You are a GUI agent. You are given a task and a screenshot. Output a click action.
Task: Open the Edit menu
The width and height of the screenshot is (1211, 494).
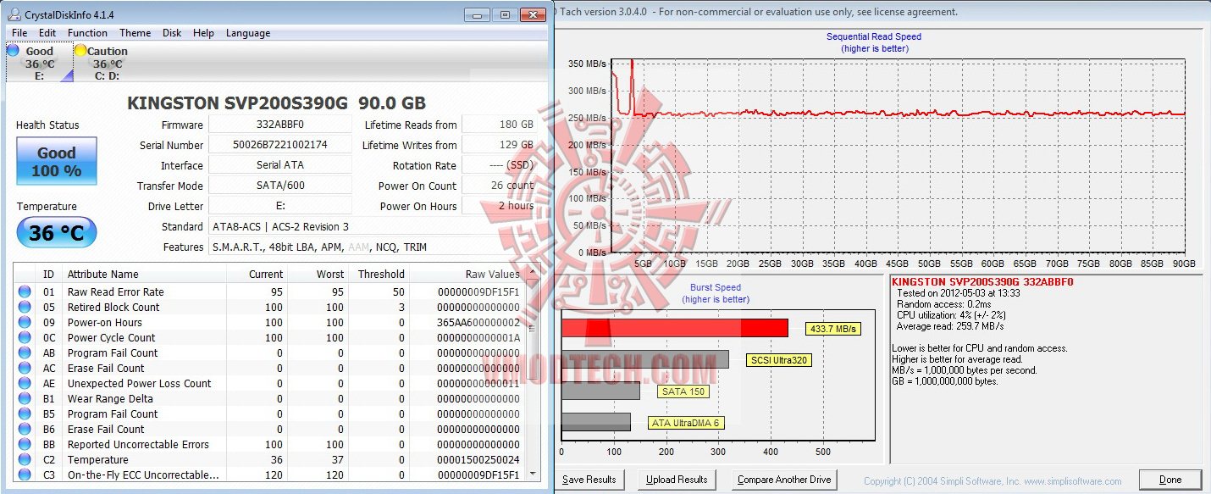(47, 33)
